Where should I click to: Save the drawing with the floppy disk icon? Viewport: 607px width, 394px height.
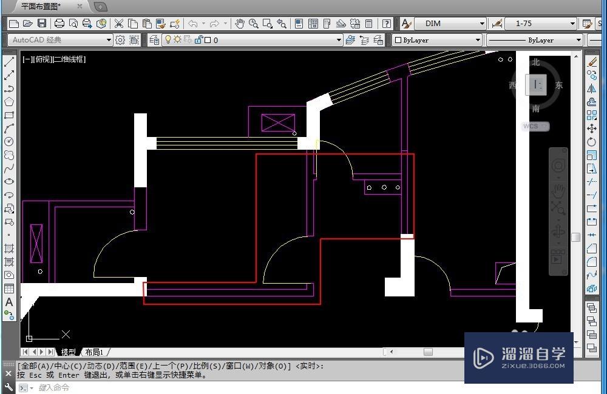click(x=42, y=24)
